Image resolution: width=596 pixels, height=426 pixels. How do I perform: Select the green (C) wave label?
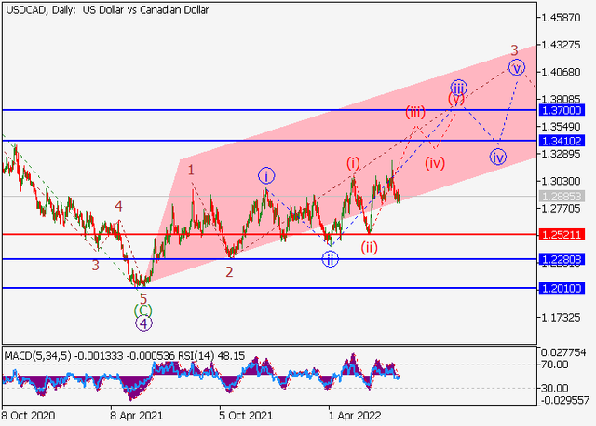point(142,310)
